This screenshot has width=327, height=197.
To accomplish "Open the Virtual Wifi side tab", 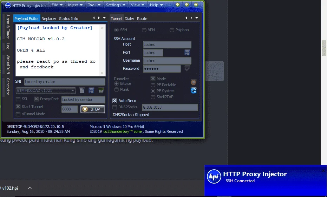I will coord(8,64).
